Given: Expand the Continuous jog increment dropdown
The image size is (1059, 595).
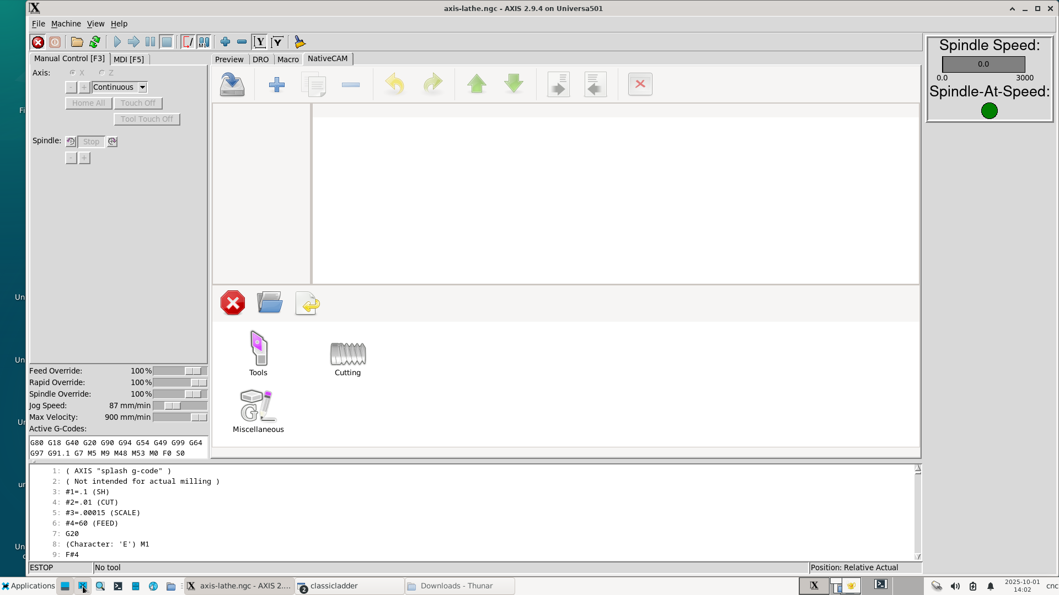Looking at the screenshot, I should [x=142, y=87].
